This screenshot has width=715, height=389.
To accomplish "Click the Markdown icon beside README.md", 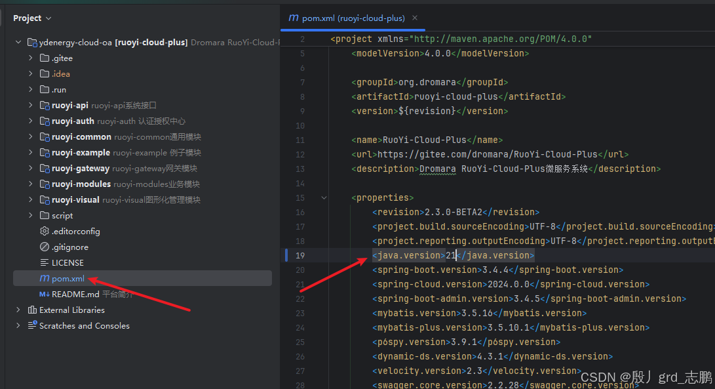I will pos(44,294).
